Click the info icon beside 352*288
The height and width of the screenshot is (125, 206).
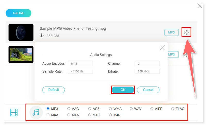[41, 36]
